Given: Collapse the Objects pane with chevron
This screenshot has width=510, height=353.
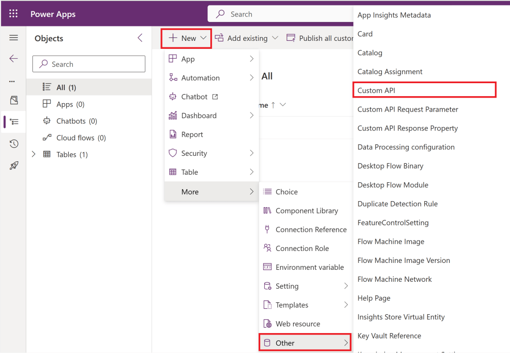Looking at the screenshot, I should tap(140, 38).
